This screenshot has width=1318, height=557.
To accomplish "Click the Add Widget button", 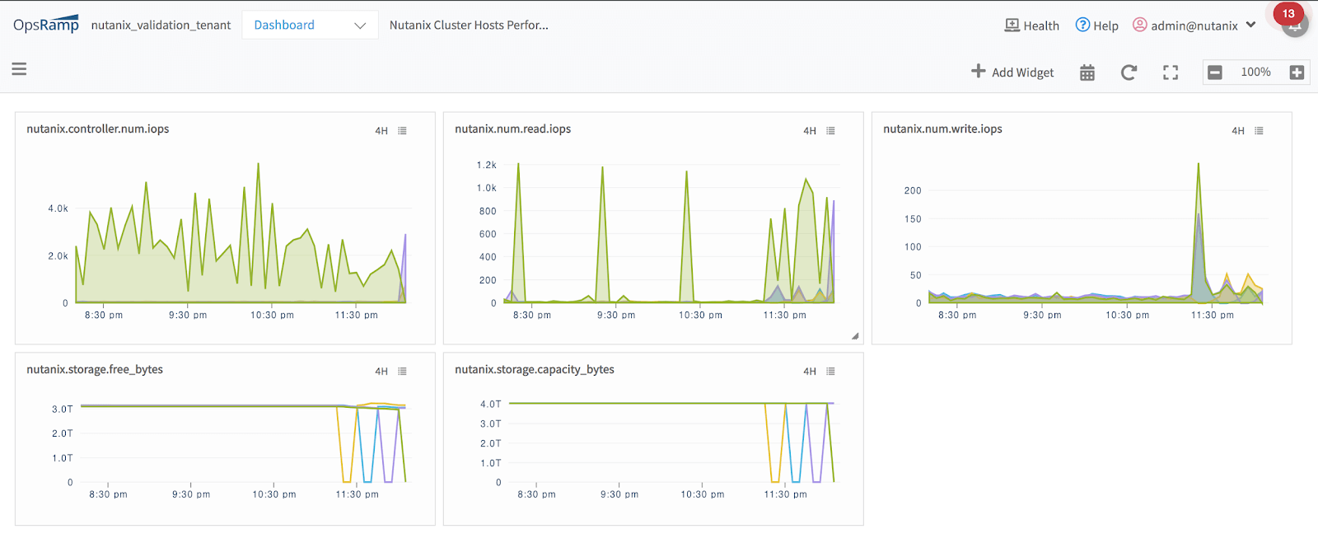I will 1012,73.
